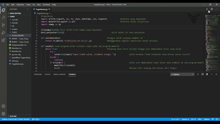Open Member.csv in the explorer
This screenshot has height=124, width=220.
(x=16, y=48)
